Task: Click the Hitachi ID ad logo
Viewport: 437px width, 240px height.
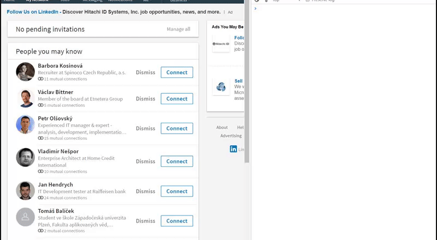Action: [x=221, y=44]
